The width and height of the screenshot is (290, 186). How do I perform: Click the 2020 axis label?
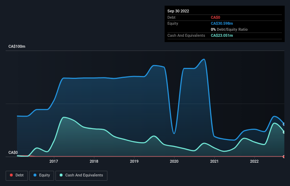(x=174, y=161)
